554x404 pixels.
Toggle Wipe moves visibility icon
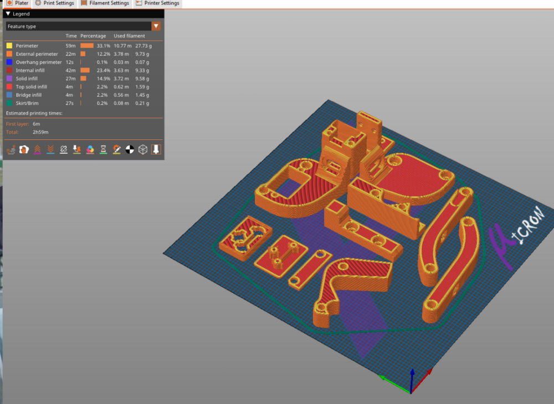pyautogui.click(x=24, y=149)
